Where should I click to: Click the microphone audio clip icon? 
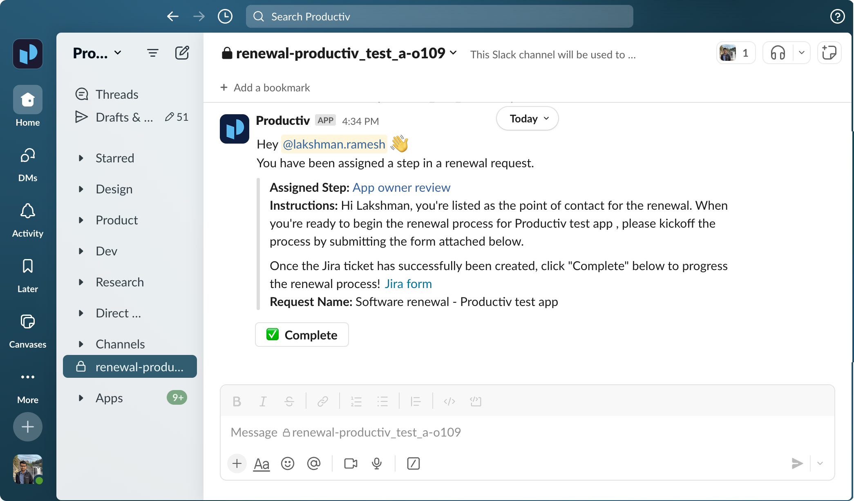click(377, 463)
